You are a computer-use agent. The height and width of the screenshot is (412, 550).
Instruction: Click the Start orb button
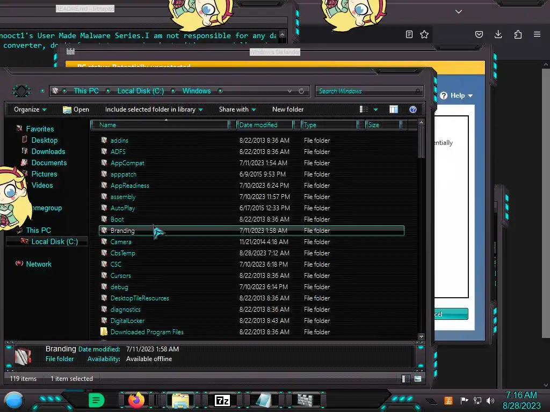point(14,400)
